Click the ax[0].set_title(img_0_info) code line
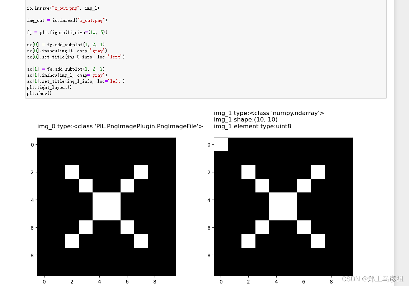 pyautogui.click(x=76, y=57)
